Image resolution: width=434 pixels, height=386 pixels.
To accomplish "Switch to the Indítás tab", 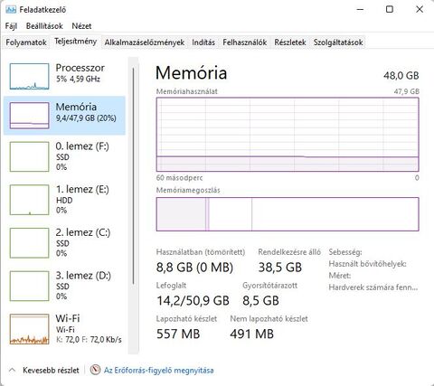I will click(x=203, y=42).
